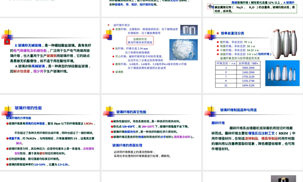Click the 中级纤维: 单丝直径 10-20 μm line
The image size is (303, 182).
tap(238, 50)
